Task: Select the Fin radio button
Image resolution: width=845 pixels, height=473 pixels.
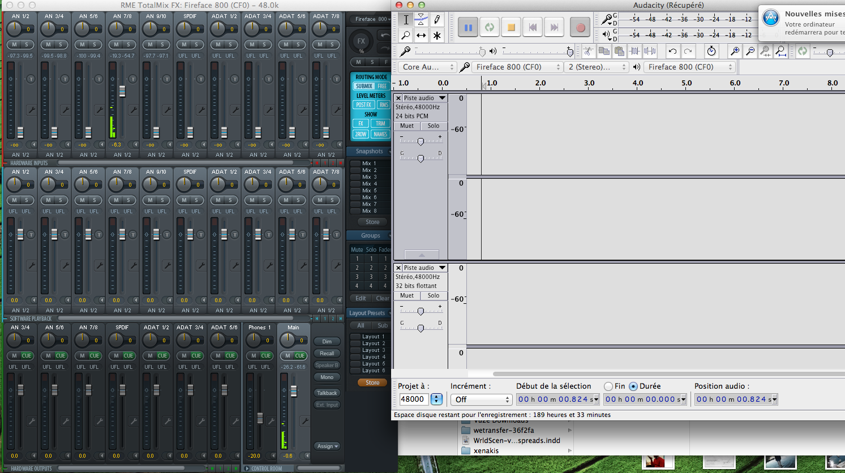Action: 608,386
